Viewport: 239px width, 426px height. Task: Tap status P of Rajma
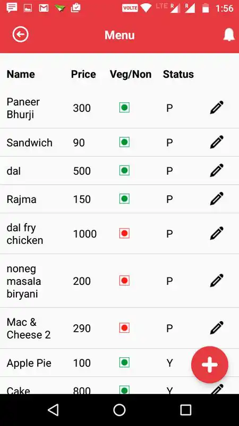click(169, 199)
